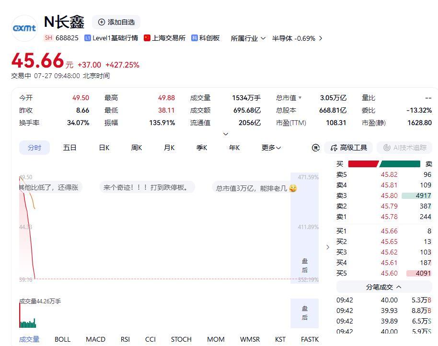The height and width of the screenshot is (346, 438).
Task: Switch to the 月K chart tab
Action: (x=169, y=148)
